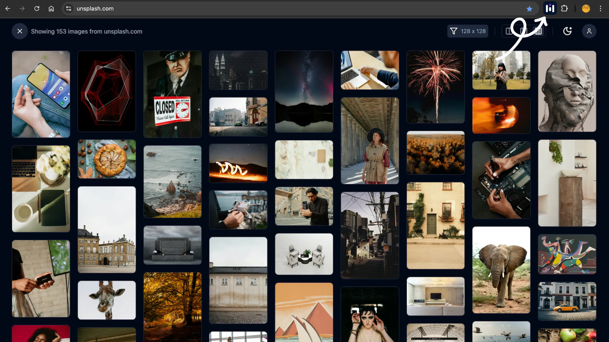Switch to two-column grid layout
The height and width of the screenshot is (342, 609).
click(509, 31)
